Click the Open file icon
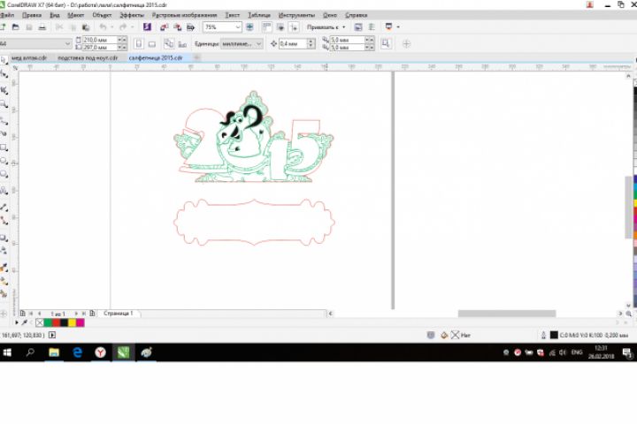Image resolution: width=637 pixels, height=424 pixels. [15, 27]
